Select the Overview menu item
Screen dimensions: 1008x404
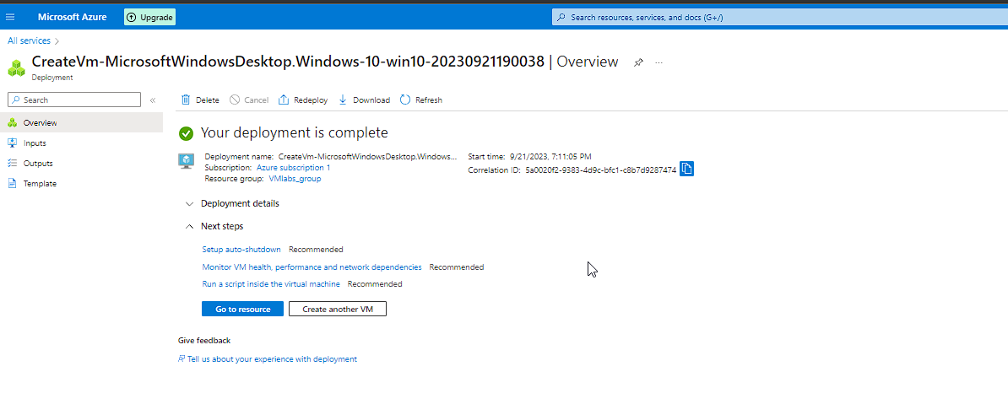(x=81, y=122)
